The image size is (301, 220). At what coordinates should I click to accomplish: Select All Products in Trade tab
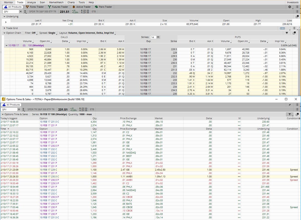click(x=13, y=7)
